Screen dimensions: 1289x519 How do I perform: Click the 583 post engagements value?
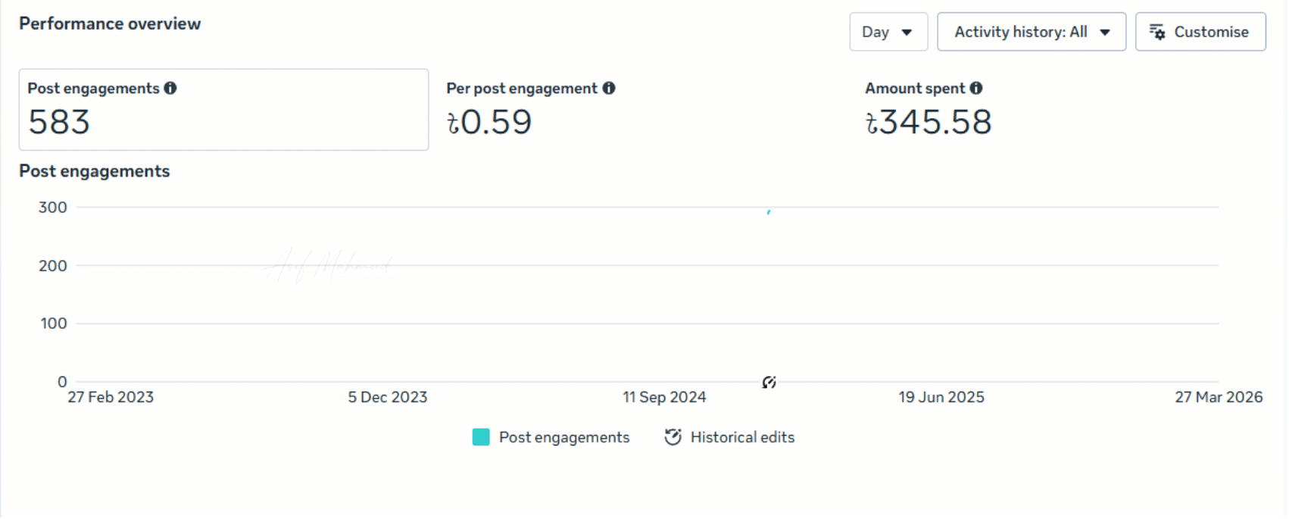pos(59,122)
